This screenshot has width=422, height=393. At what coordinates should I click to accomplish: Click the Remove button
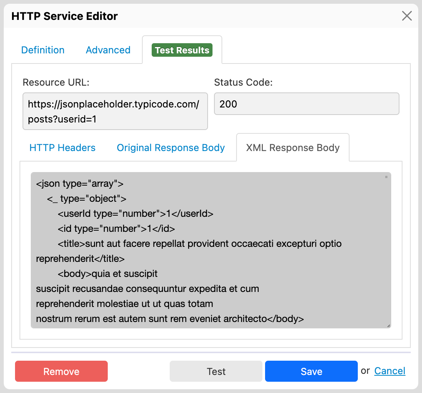point(61,371)
